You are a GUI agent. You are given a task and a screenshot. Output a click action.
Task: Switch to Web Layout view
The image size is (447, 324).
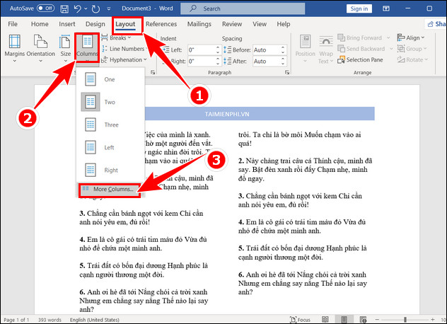(x=363, y=320)
